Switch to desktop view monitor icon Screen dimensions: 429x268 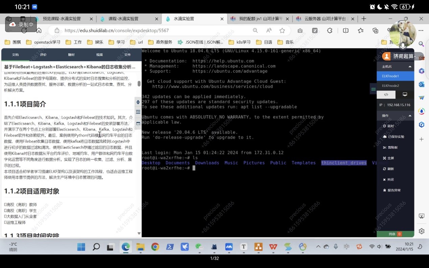pyautogui.click(x=405, y=95)
